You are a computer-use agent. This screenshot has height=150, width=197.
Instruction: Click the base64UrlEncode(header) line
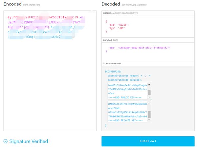[129, 75]
